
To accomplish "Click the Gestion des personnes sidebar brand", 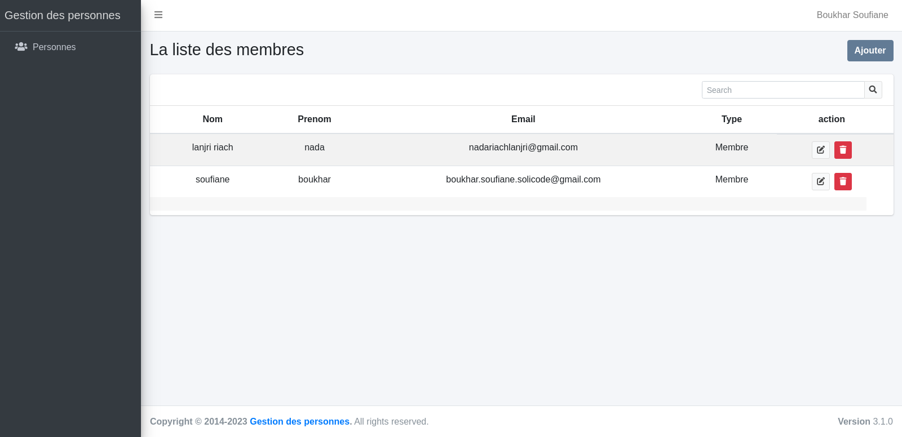I will click(x=63, y=15).
